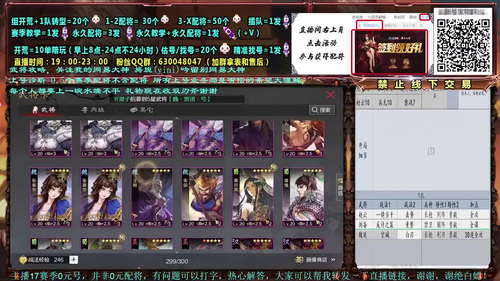
Task: Click the 战法经验 scroll icon
Action: (23, 260)
